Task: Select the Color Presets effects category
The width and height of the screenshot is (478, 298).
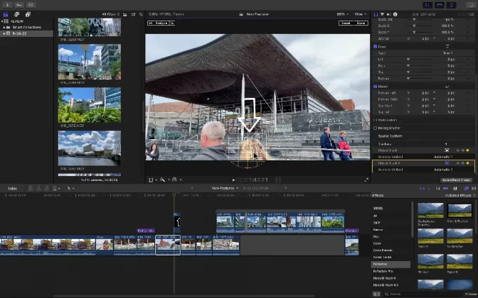Action: click(383, 250)
